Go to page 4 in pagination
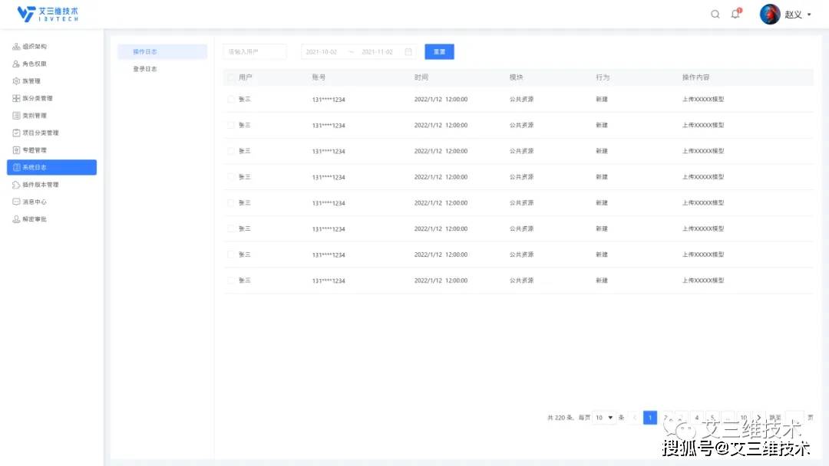The width and height of the screenshot is (829, 466). click(697, 418)
